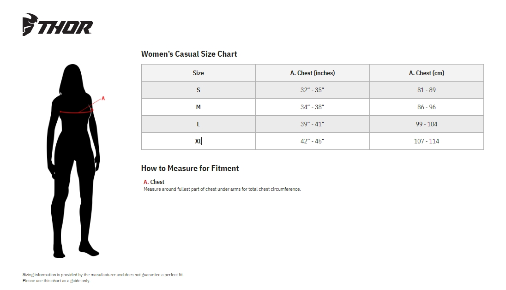This screenshot has height=290, width=506.
Task: Click the red A. Chest measurement label
Action: point(154,182)
